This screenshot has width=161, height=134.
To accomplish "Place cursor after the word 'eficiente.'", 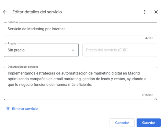I will (92, 85).
